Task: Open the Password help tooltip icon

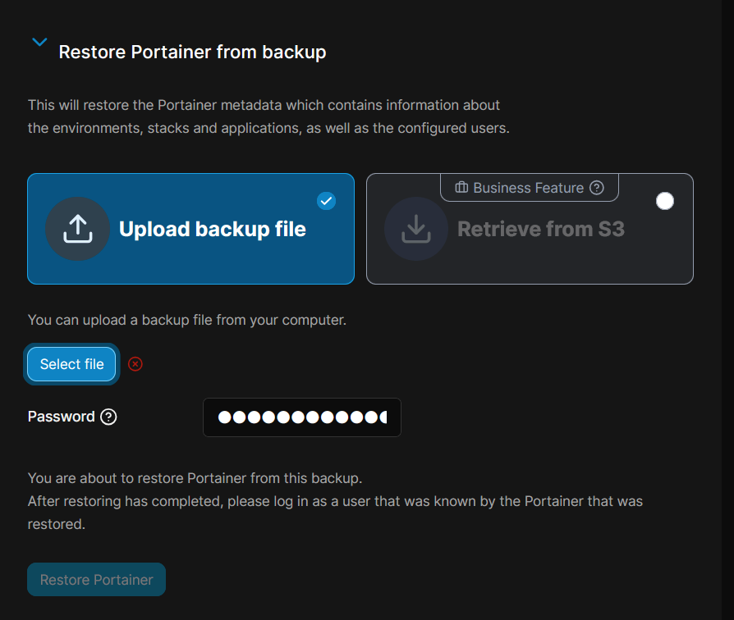Action: tap(108, 417)
